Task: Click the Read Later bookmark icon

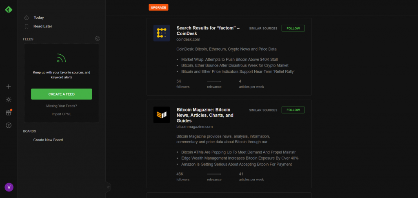Action: [x=27, y=27]
